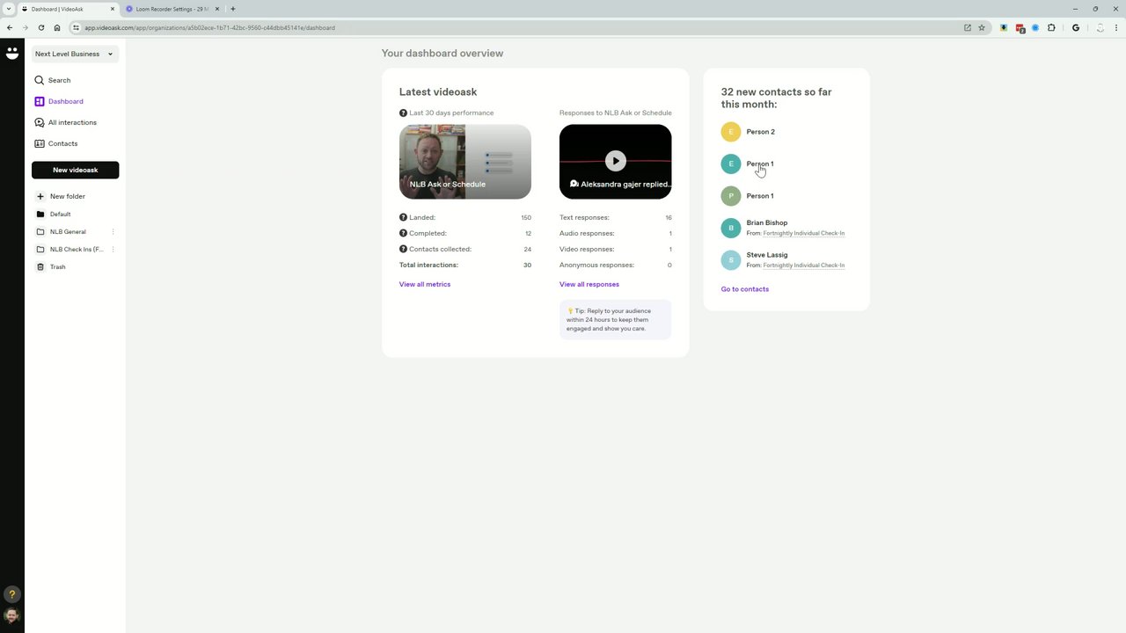Open options menu for NLB Check Ins folder

click(x=113, y=249)
